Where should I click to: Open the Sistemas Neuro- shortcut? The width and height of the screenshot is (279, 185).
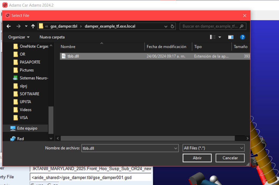pyautogui.click(x=31, y=78)
